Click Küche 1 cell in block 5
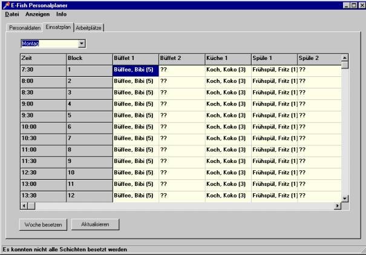This screenshot has height=255, width=366. coord(227,115)
